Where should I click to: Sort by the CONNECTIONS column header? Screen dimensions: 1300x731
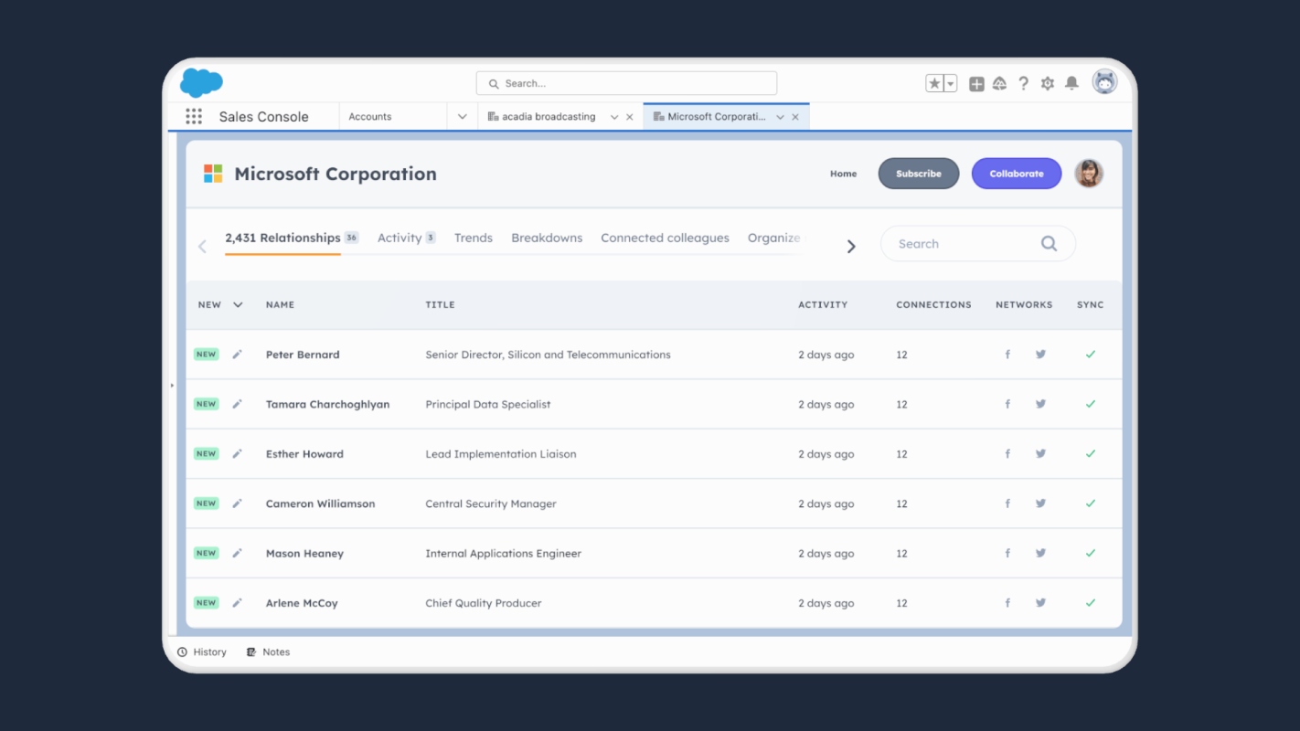[933, 305]
